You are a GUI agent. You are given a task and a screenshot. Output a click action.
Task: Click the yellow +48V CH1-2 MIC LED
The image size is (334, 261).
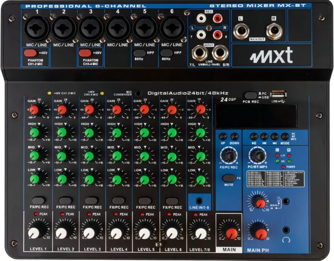click(49, 93)
